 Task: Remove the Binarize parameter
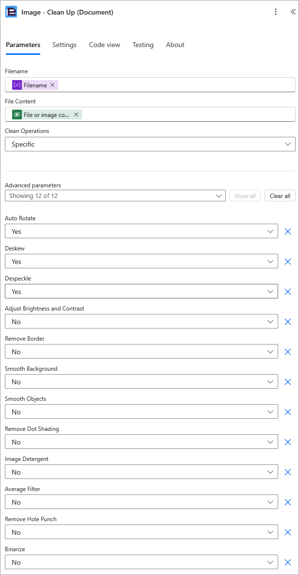(288, 562)
